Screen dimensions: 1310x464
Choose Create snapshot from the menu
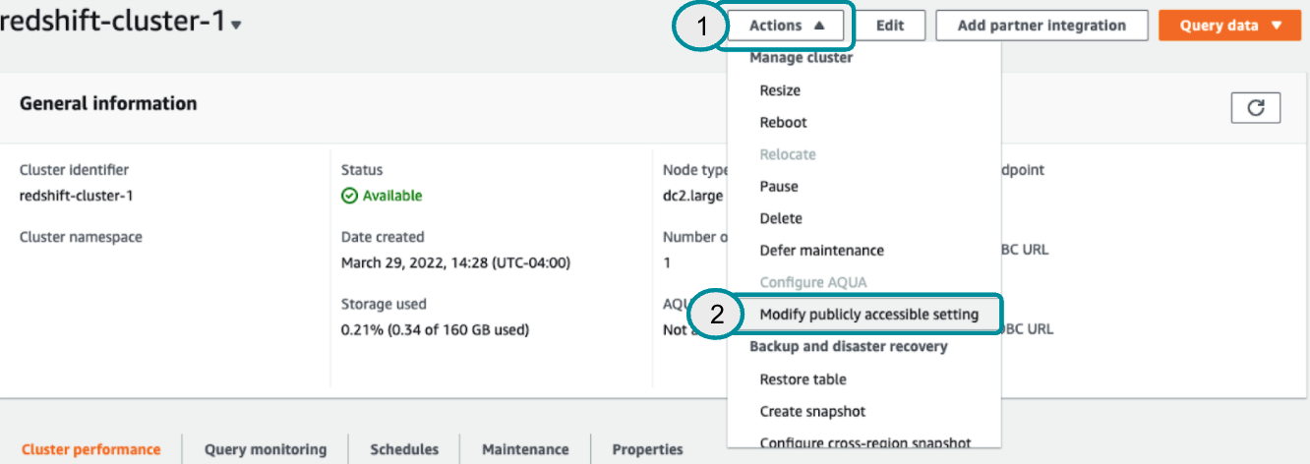(x=812, y=412)
